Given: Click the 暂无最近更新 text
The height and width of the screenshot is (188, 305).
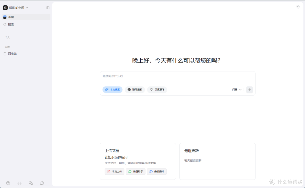Looking at the screenshot, I should [193, 161].
